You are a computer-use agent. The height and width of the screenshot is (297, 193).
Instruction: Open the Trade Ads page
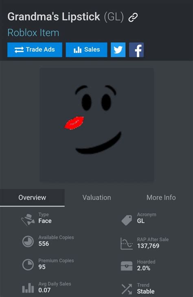coord(35,50)
